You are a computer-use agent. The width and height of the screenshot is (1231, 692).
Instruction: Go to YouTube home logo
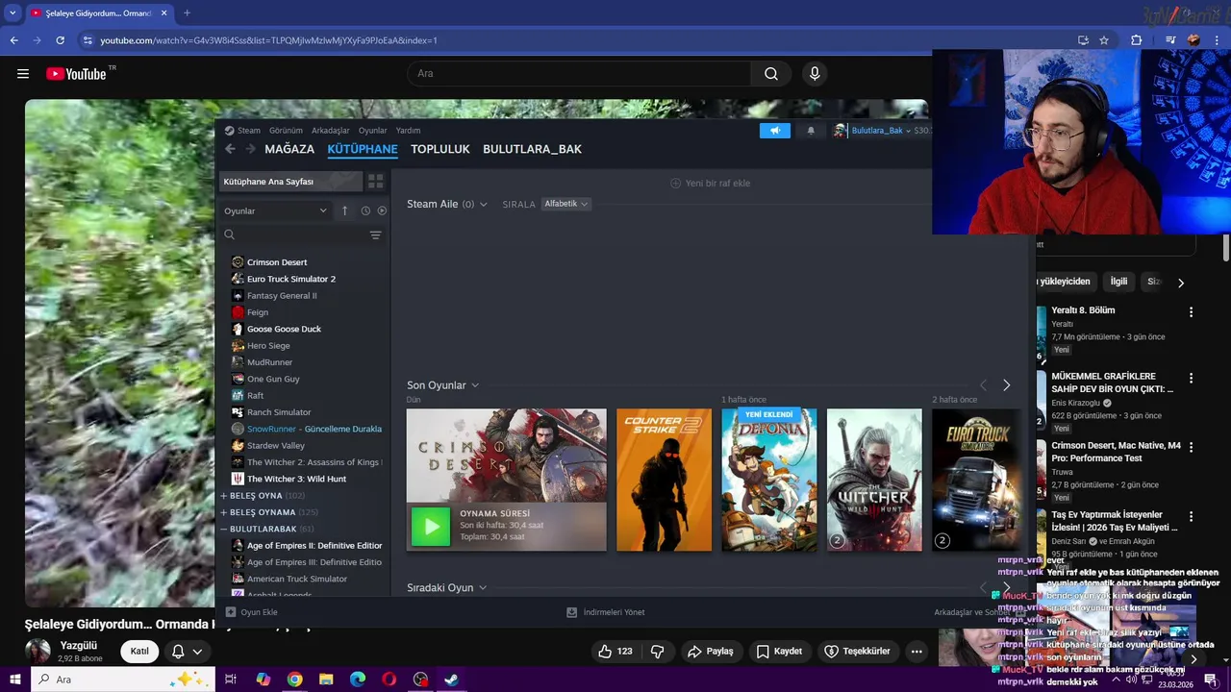[76, 74]
